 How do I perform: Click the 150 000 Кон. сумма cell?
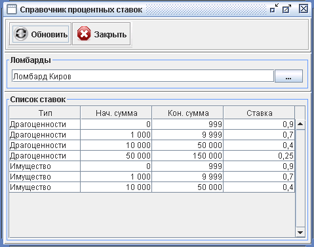pyautogui.click(x=187, y=156)
